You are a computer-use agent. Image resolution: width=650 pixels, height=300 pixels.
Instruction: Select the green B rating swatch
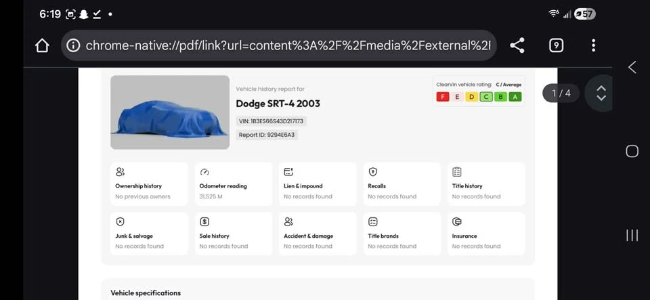pyautogui.click(x=501, y=97)
